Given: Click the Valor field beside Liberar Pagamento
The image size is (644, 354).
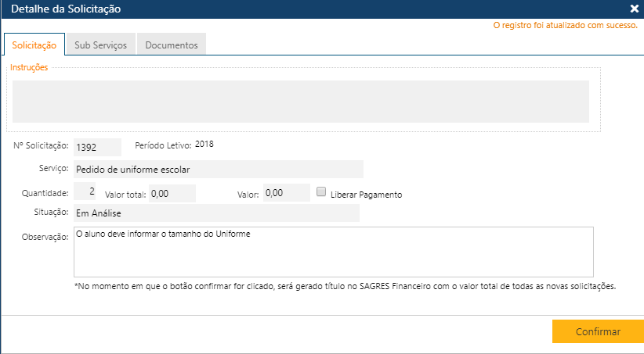Looking at the screenshot, I should pyautogui.click(x=287, y=194).
